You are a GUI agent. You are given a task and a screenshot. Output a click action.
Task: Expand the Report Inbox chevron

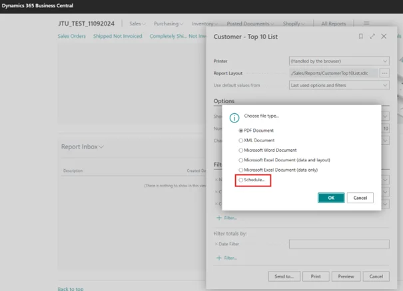(101, 147)
